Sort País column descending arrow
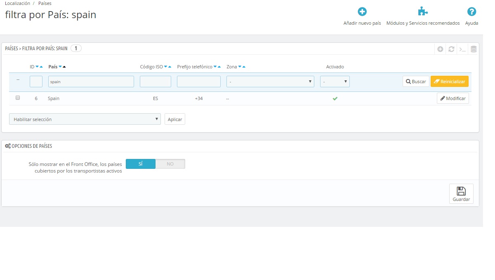This screenshot has width=495, height=280. 60,67
